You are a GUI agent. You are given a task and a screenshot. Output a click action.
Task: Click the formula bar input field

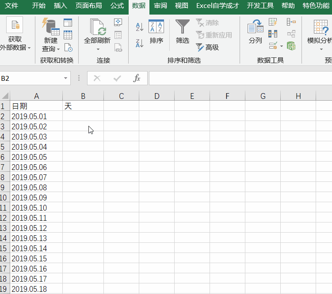coord(240,78)
